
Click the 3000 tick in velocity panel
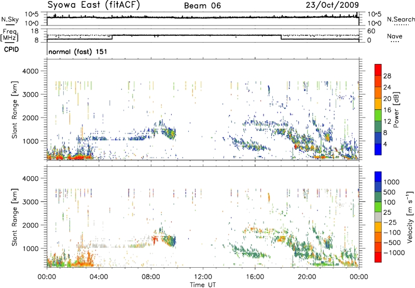tap(30, 202)
